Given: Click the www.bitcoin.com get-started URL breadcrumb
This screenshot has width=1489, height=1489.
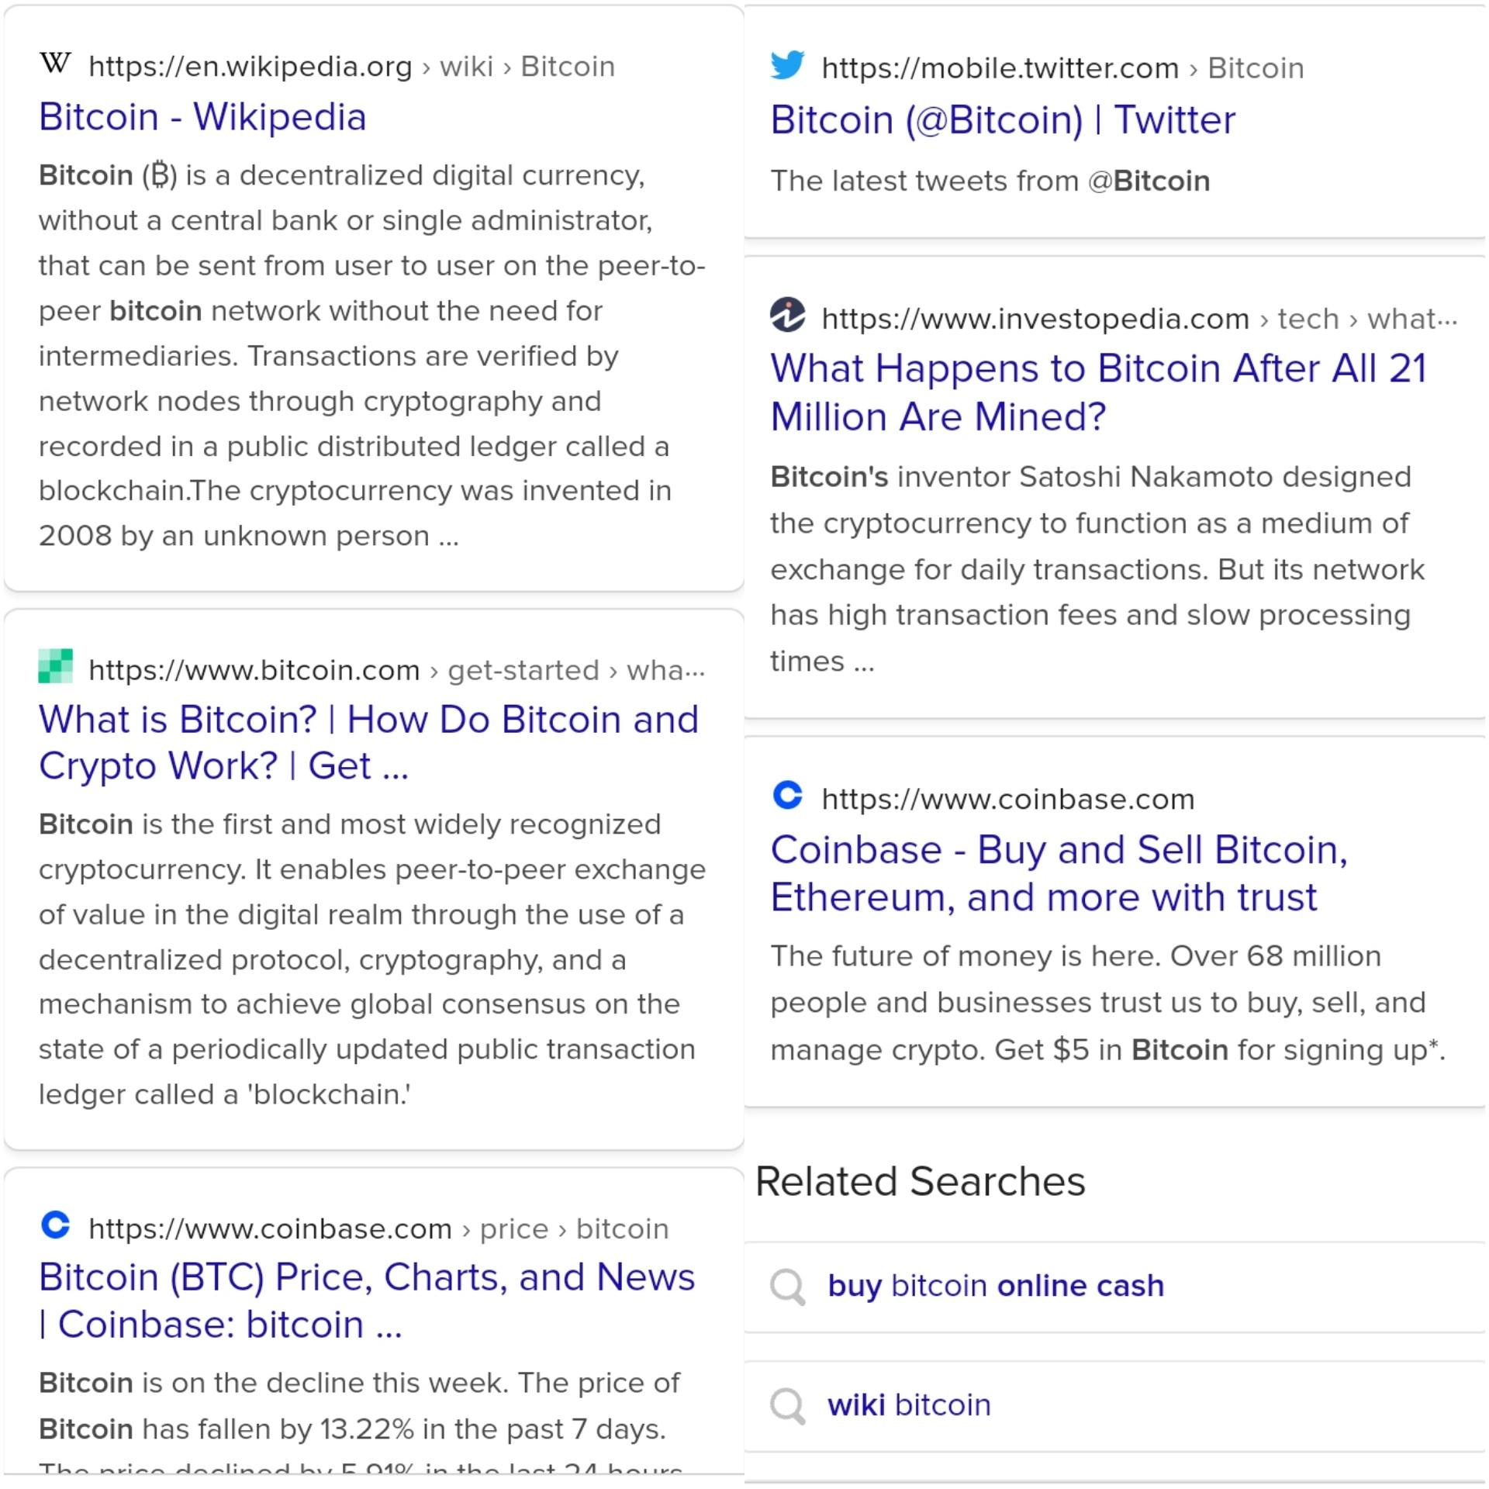Looking at the screenshot, I should [x=397, y=670].
